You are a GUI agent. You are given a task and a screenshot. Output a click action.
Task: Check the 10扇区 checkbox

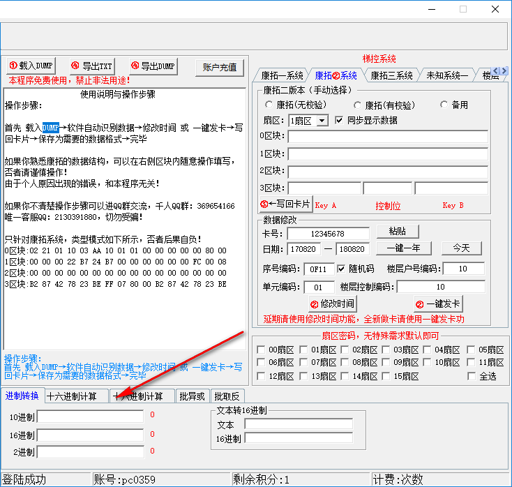point(427,362)
